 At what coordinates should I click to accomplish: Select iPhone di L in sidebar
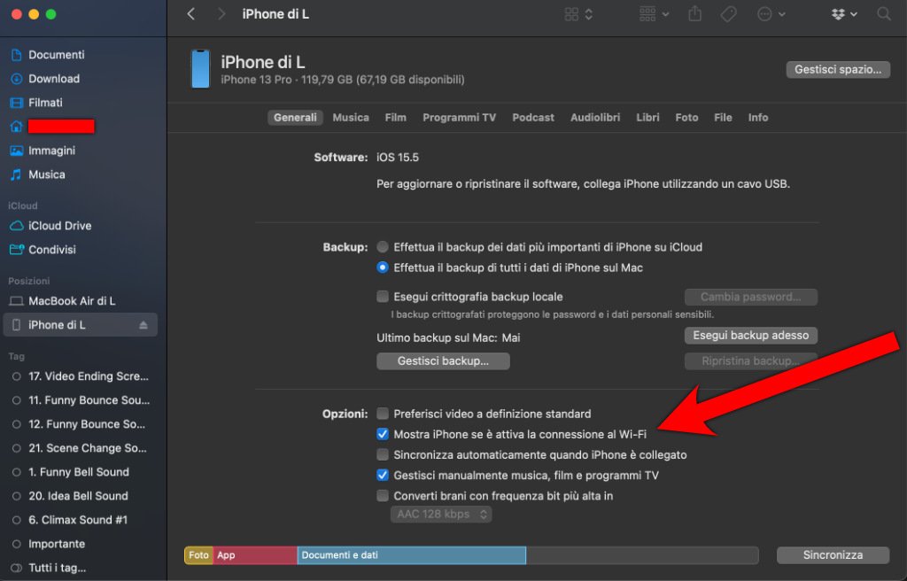(81, 325)
